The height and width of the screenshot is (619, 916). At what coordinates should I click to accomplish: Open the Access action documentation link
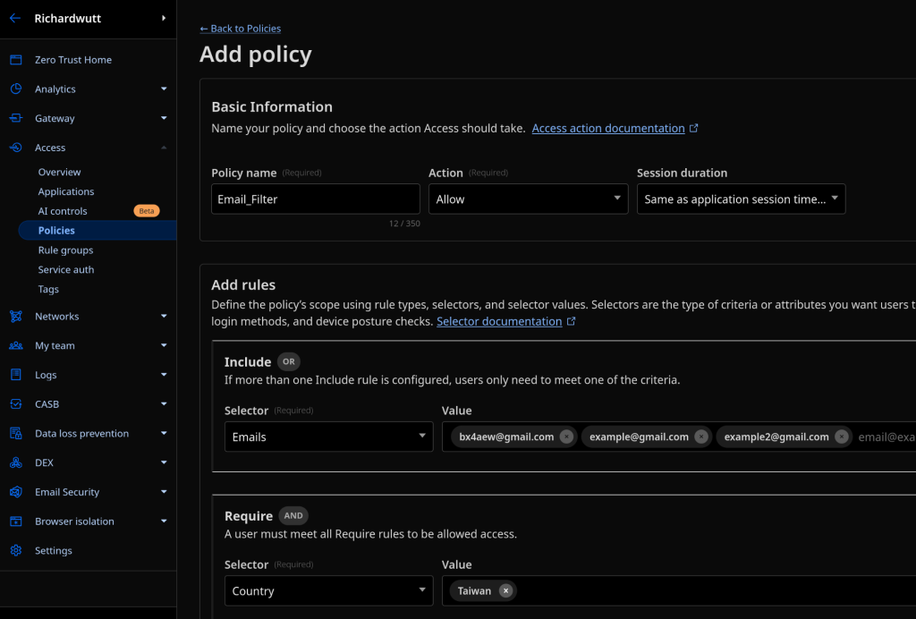tap(608, 129)
